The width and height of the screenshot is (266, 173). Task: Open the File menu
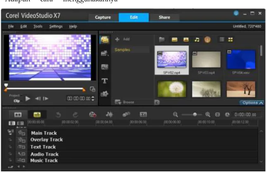[11, 26]
